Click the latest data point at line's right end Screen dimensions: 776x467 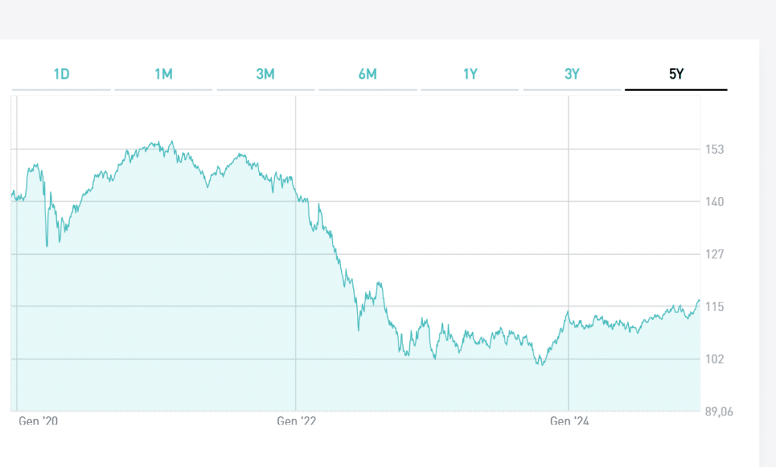click(x=699, y=300)
